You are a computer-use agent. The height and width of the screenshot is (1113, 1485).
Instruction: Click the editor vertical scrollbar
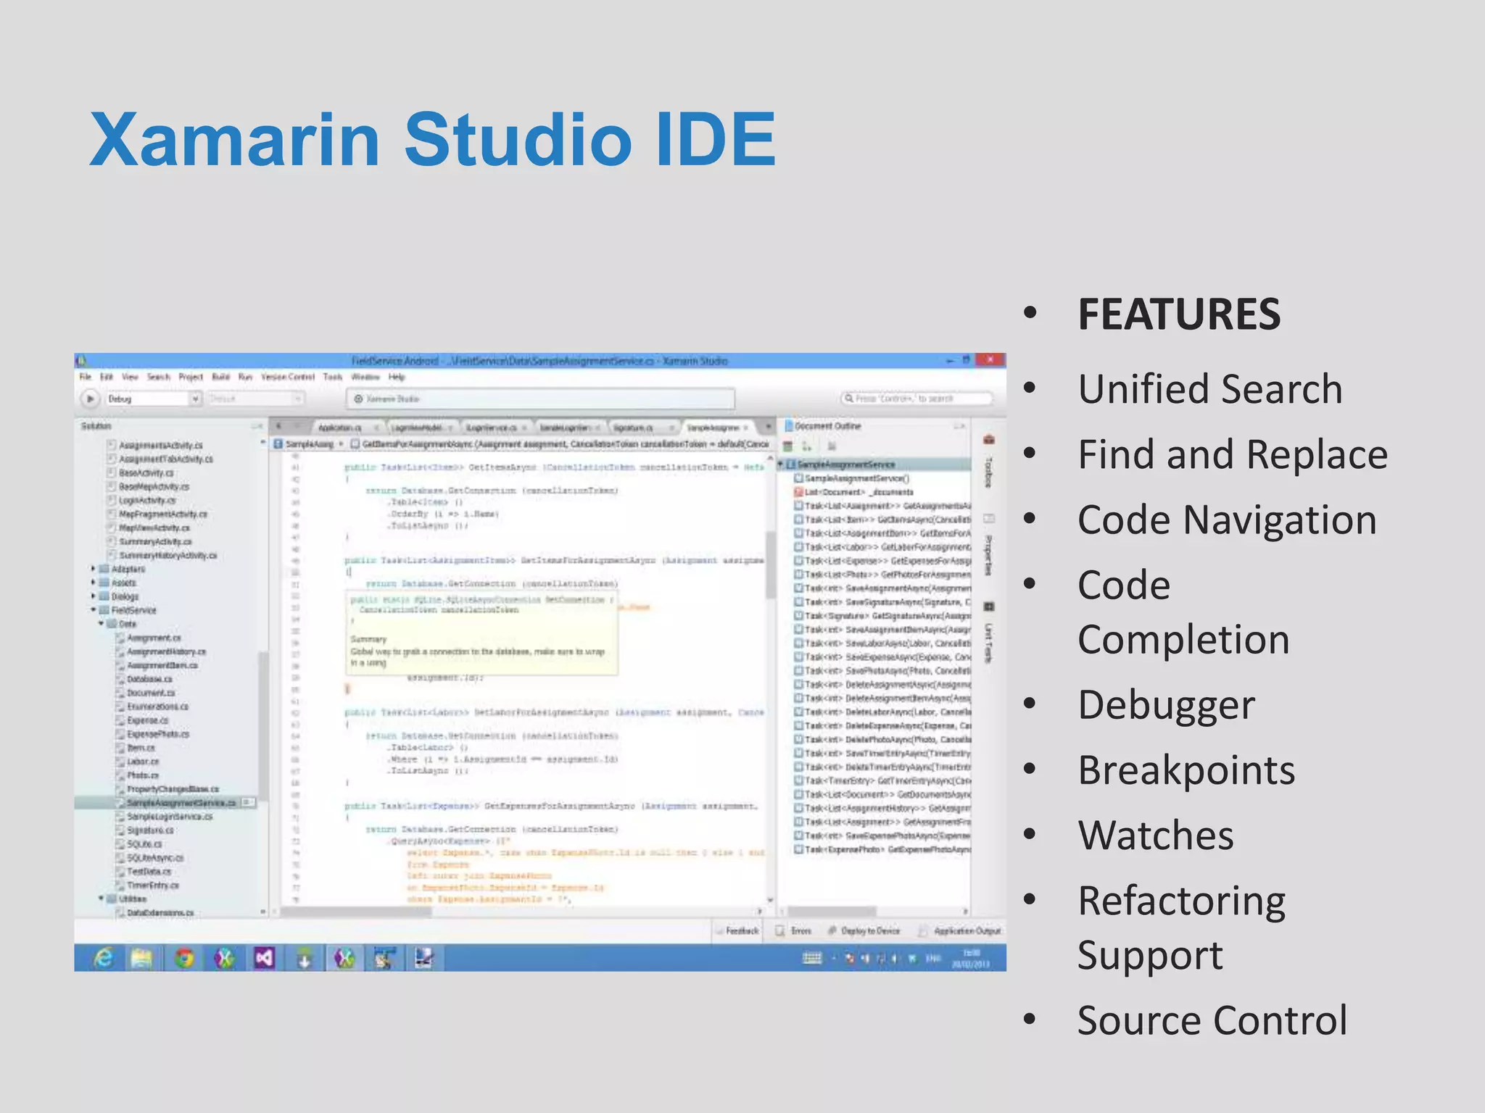pyautogui.click(x=770, y=565)
